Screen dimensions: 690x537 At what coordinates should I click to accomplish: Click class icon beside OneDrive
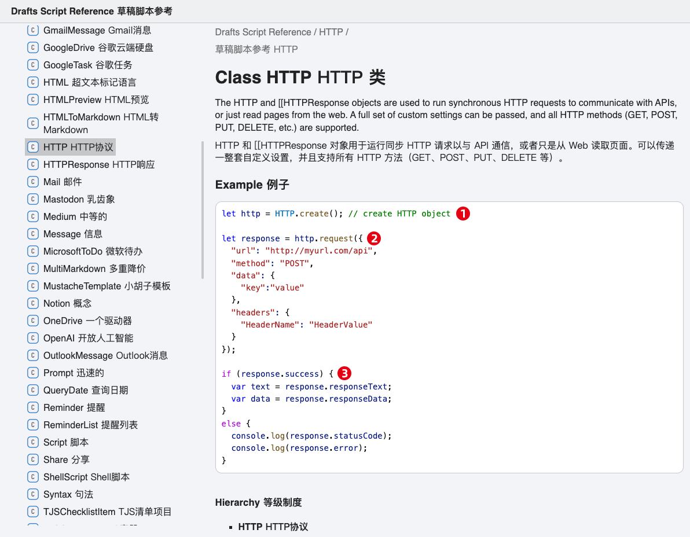click(32, 321)
